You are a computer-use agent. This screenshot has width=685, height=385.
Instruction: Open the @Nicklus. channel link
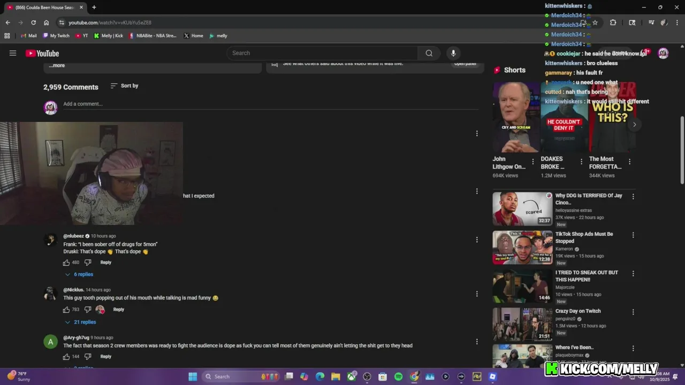tap(73, 290)
